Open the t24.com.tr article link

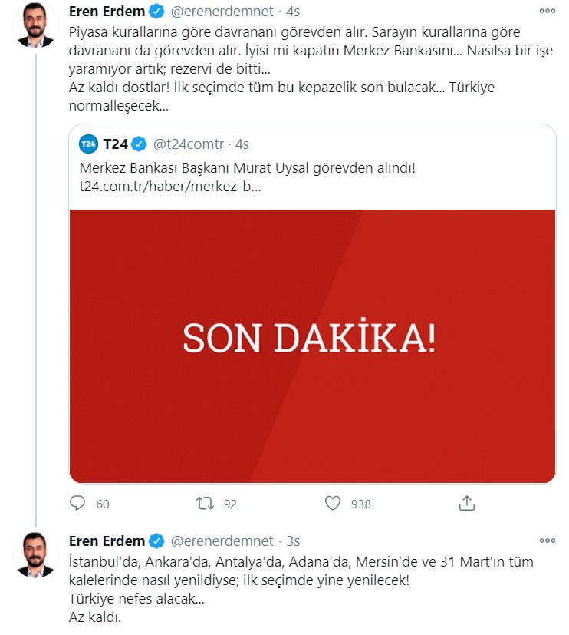[171, 183]
